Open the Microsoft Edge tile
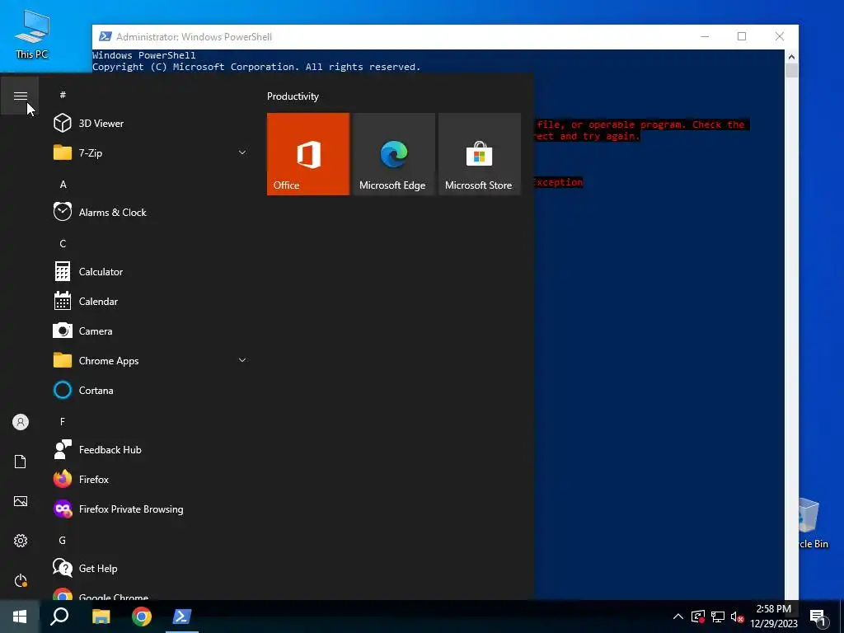The image size is (844, 633). [x=393, y=154]
